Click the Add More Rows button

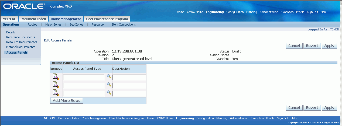(67, 101)
